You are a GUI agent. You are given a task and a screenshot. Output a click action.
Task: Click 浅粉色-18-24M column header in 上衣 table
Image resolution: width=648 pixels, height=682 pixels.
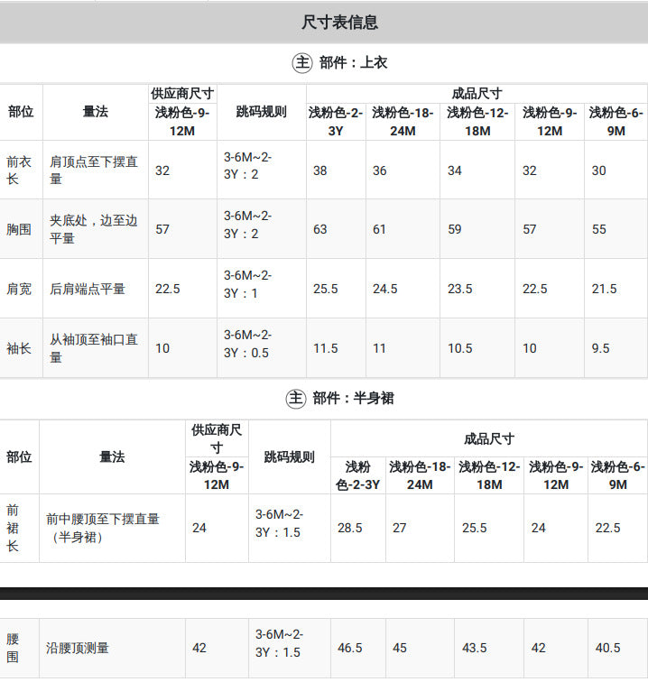point(403,122)
